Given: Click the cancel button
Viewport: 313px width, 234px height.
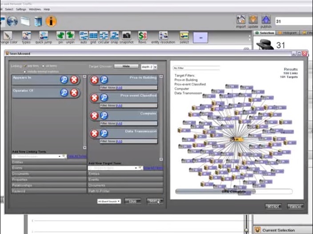Looking at the screenshot, I should point(295,206).
